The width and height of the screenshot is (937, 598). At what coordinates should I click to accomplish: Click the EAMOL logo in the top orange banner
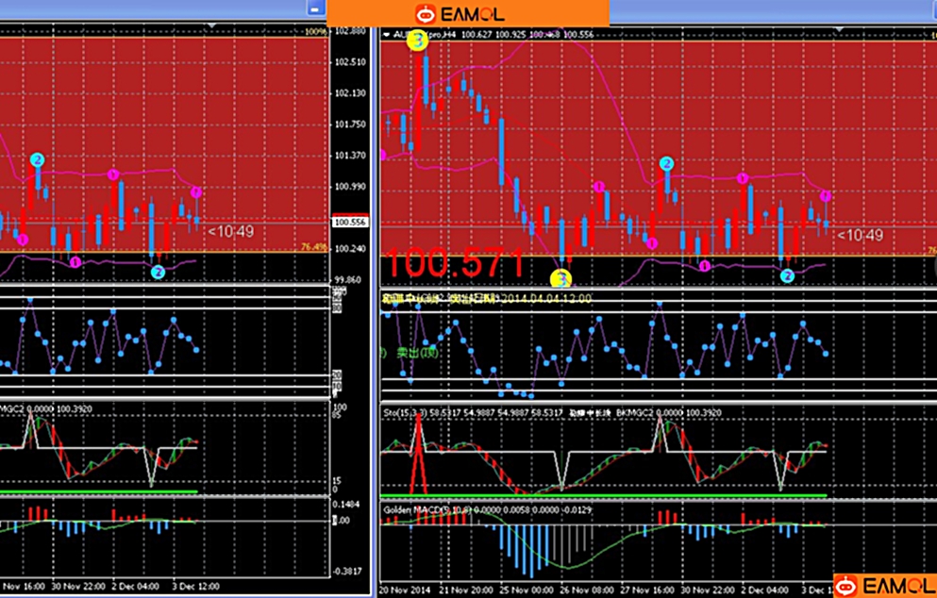tap(460, 13)
